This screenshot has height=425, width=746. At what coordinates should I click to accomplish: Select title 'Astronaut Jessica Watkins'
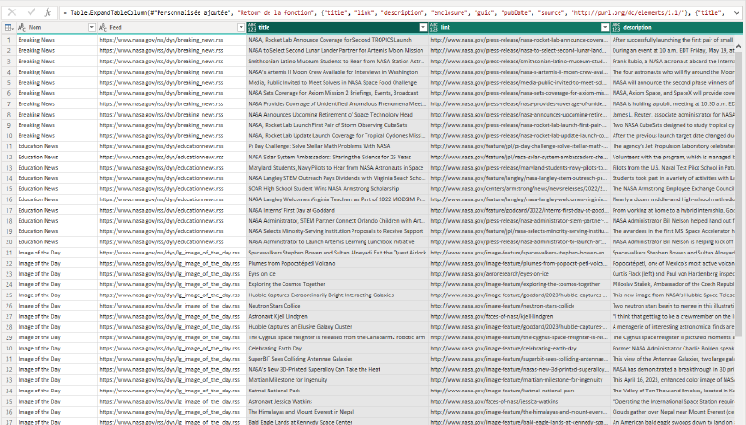point(338,401)
